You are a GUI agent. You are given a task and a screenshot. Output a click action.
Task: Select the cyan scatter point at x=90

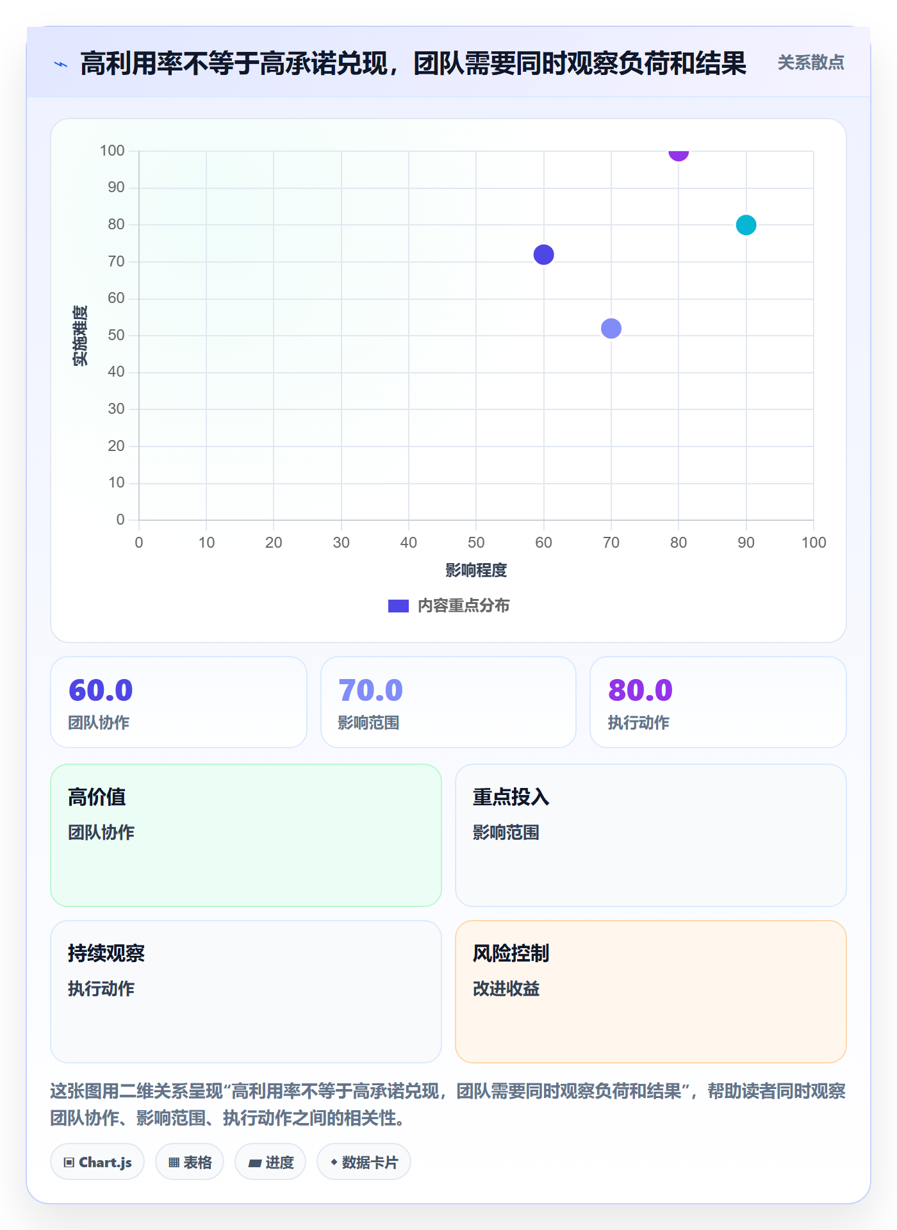click(746, 225)
